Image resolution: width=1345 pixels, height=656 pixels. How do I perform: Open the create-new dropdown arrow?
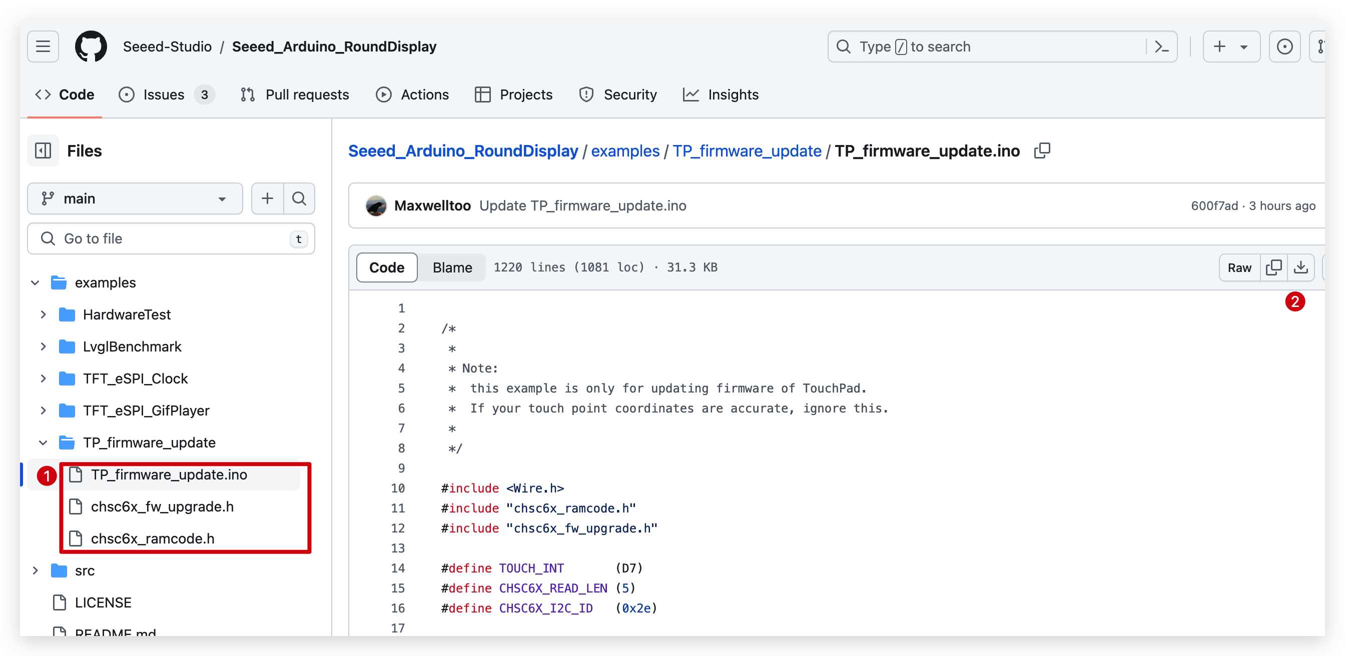tap(1244, 47)
